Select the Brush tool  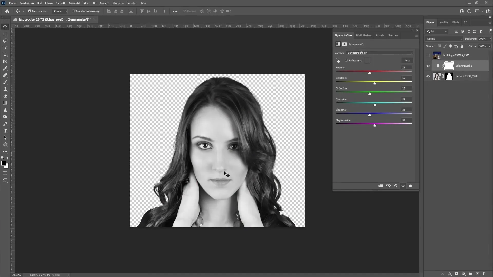pos(5,82)
